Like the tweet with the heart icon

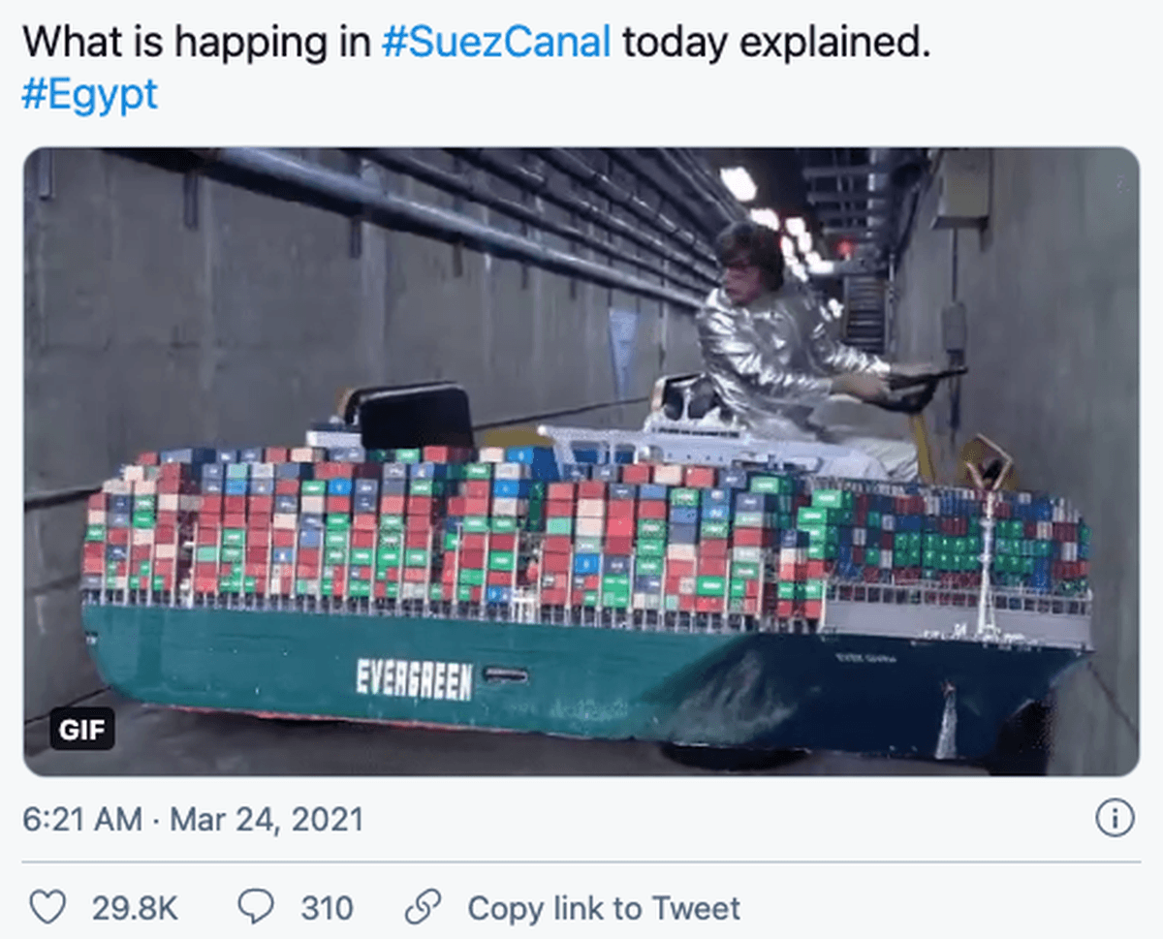tap(47, 908)
